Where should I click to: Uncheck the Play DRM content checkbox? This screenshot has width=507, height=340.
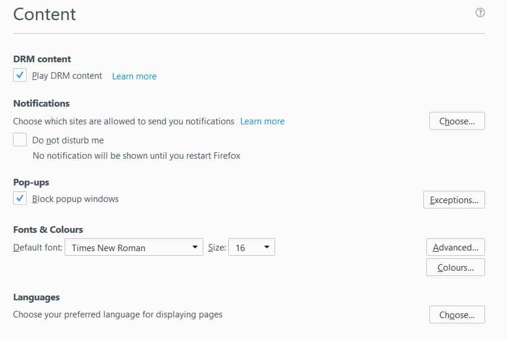[20, 76]
